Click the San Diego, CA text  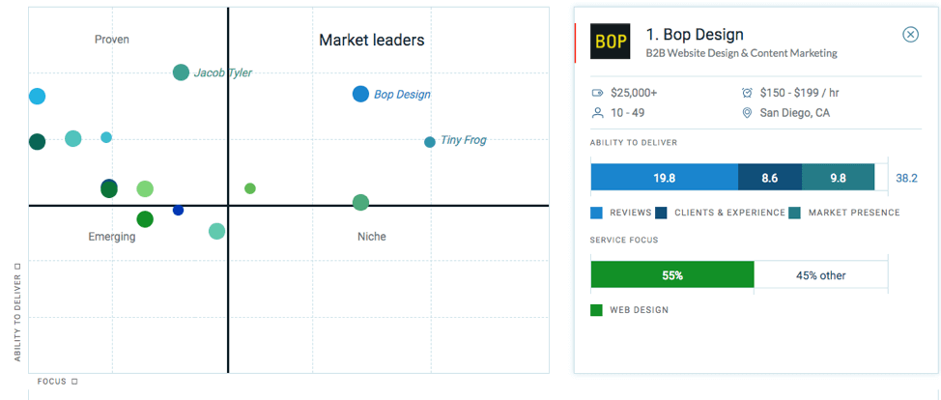pyautogui.click(x=795, y=112)
